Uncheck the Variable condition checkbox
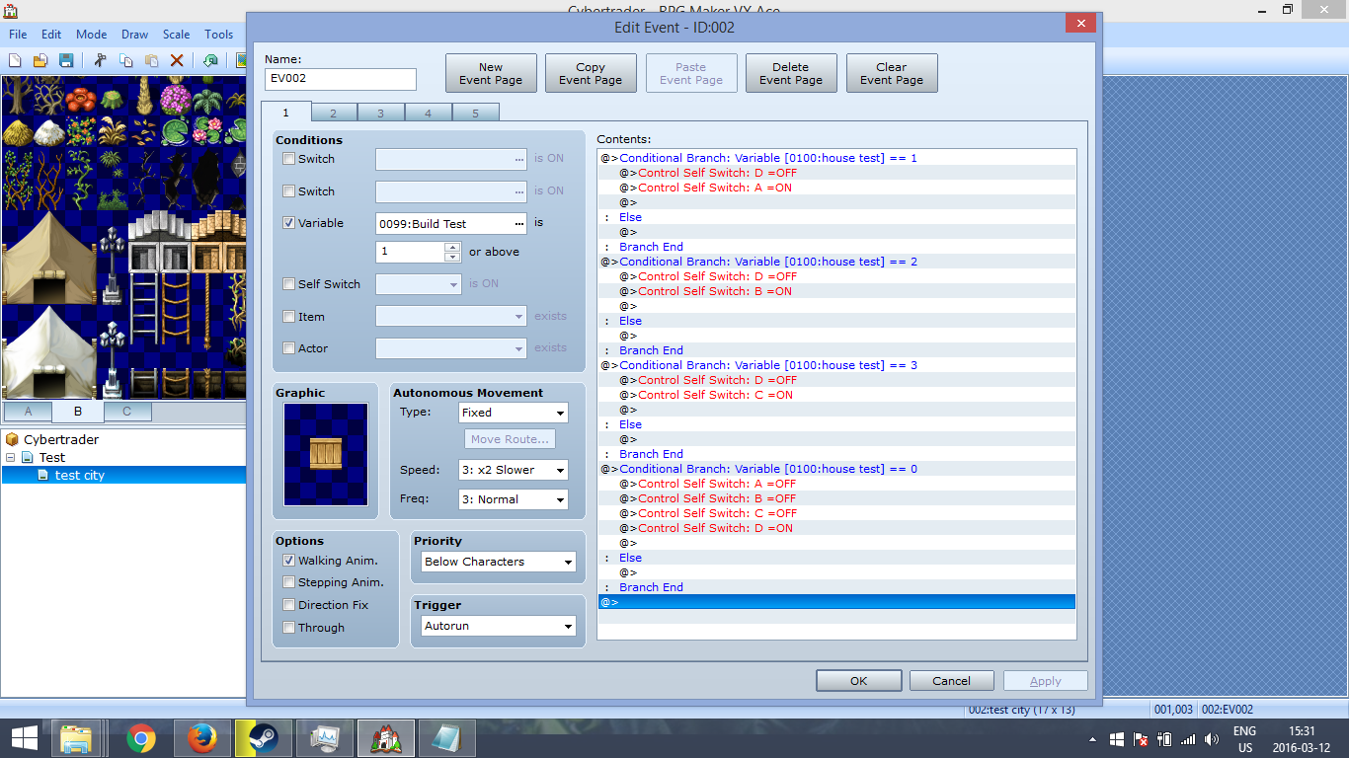Viewport: 1349px width, 758px height. [x=288, y=223]
